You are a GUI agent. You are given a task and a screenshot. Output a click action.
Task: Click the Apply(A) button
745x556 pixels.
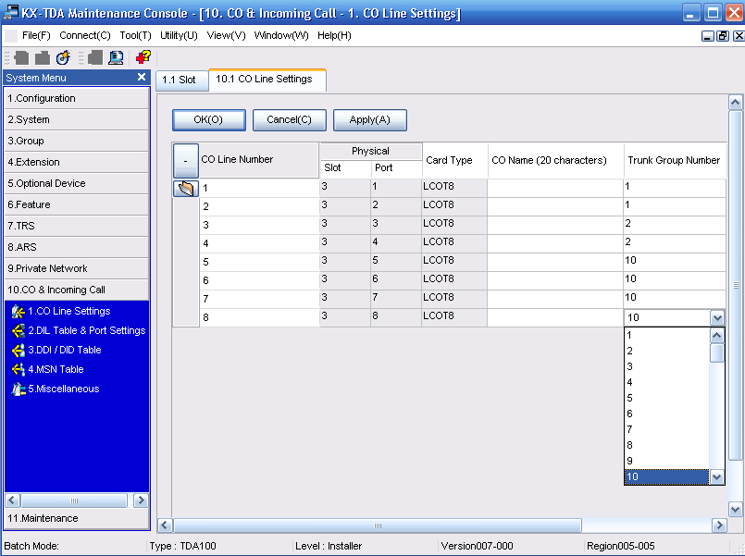point(369,120)
